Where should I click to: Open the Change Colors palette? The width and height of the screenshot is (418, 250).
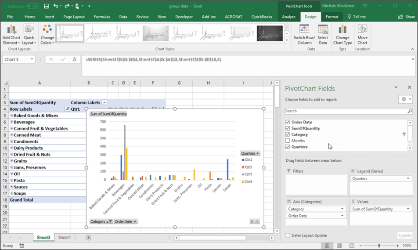[x=47, y=35]
